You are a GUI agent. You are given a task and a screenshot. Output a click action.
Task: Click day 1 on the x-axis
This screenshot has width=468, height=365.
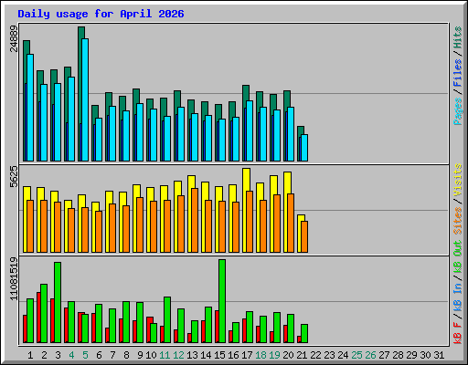(30, 355)
